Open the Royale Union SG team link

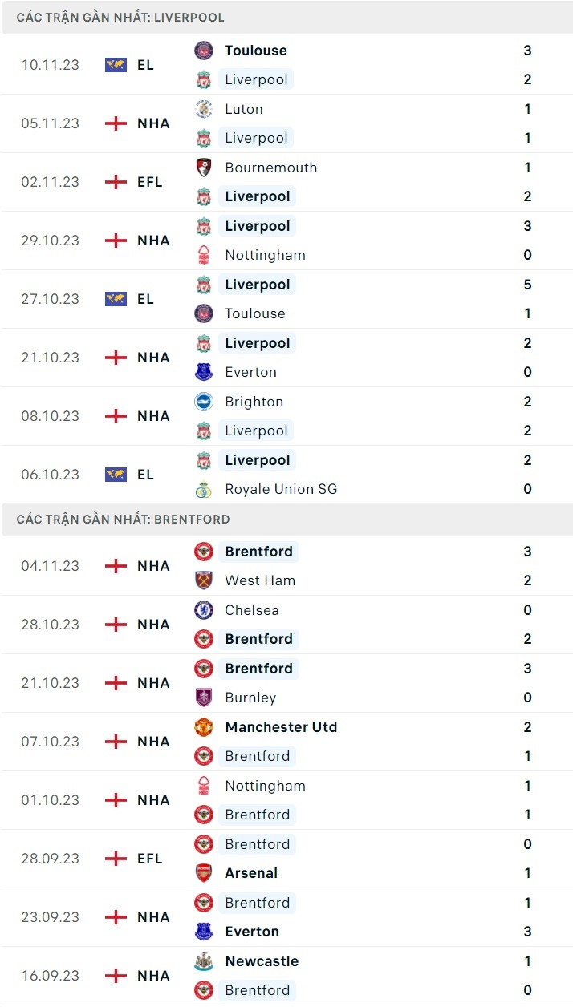tap(281, 489)
